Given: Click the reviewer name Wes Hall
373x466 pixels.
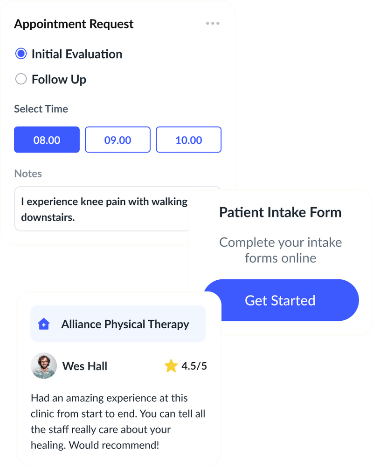Looking at the screenshot, I should click(85, 366).
